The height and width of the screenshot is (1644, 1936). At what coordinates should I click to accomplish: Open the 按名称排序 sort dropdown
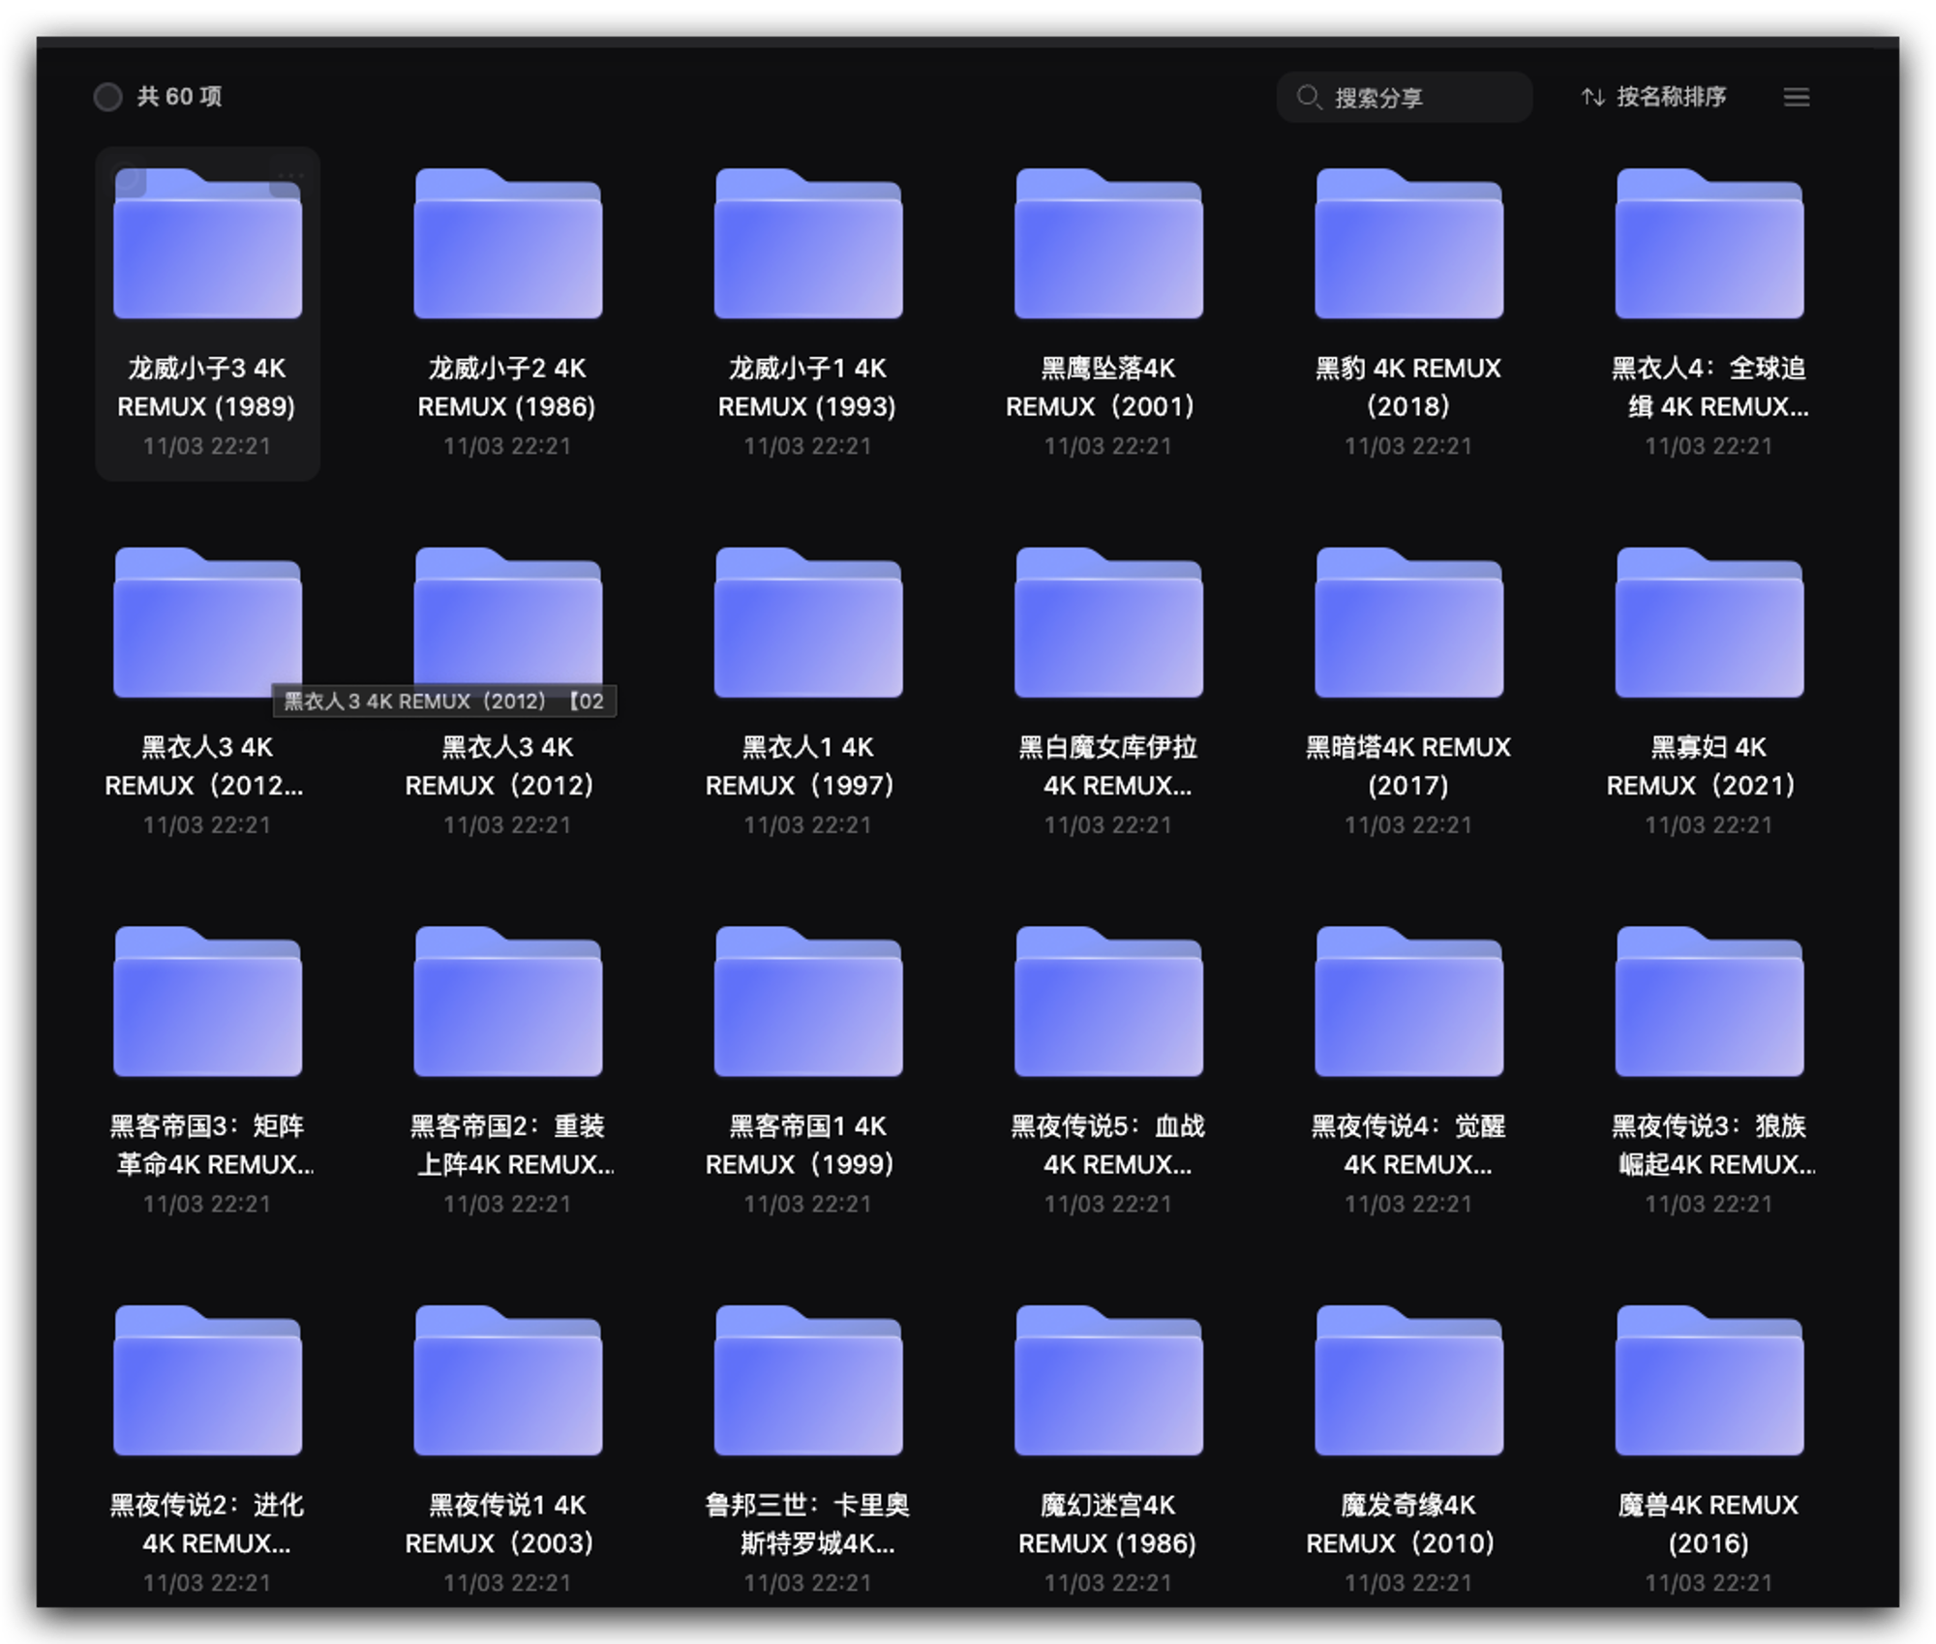[1654, 97]
